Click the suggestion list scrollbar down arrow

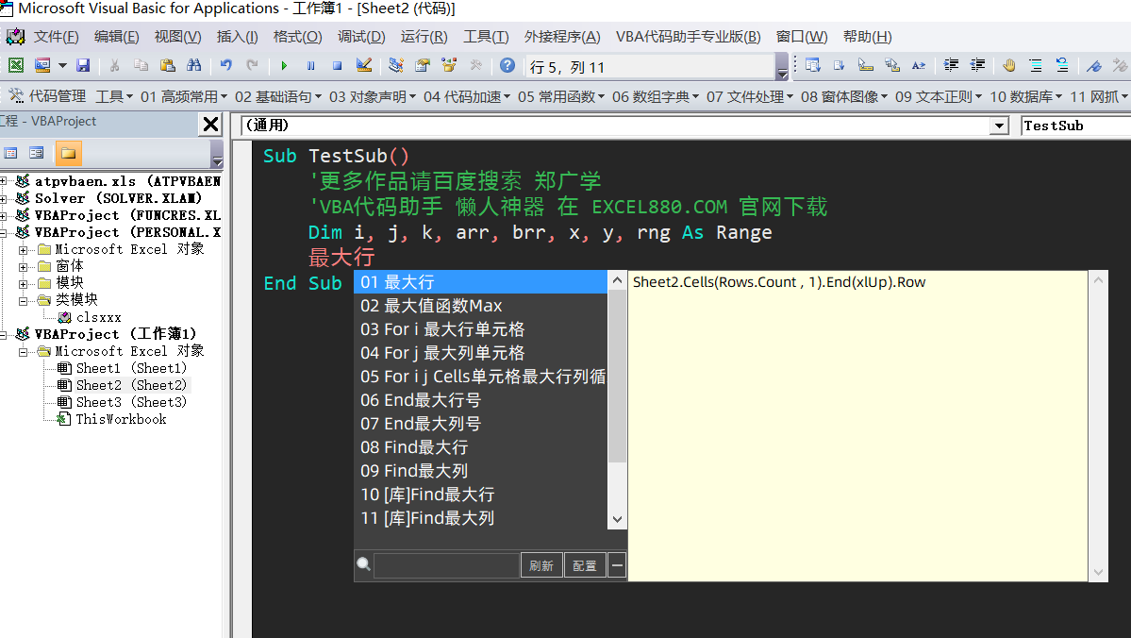pos(617,519)
